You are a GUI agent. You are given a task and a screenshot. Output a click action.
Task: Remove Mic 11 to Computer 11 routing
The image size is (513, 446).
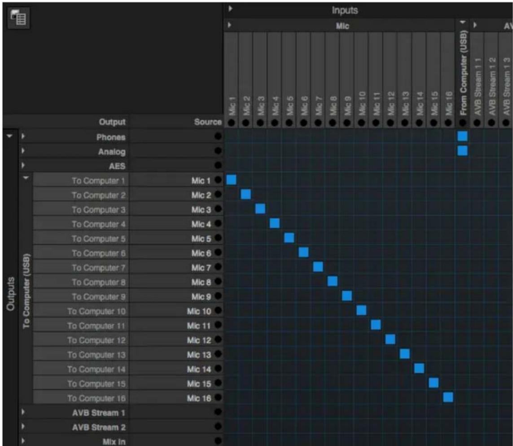pyautogui.click(x=376, y=325)
